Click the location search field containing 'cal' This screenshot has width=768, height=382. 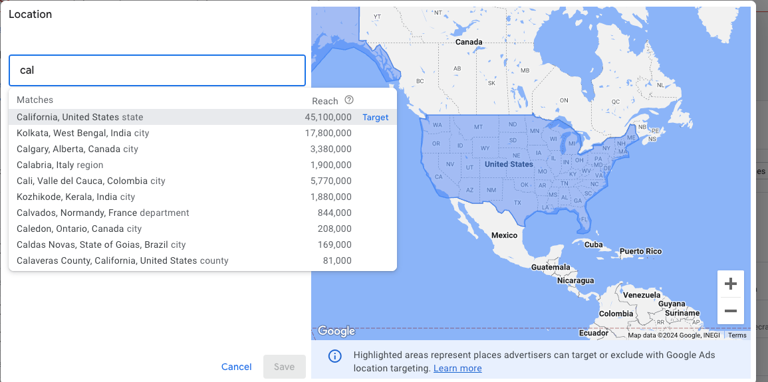tap(157, 70)
